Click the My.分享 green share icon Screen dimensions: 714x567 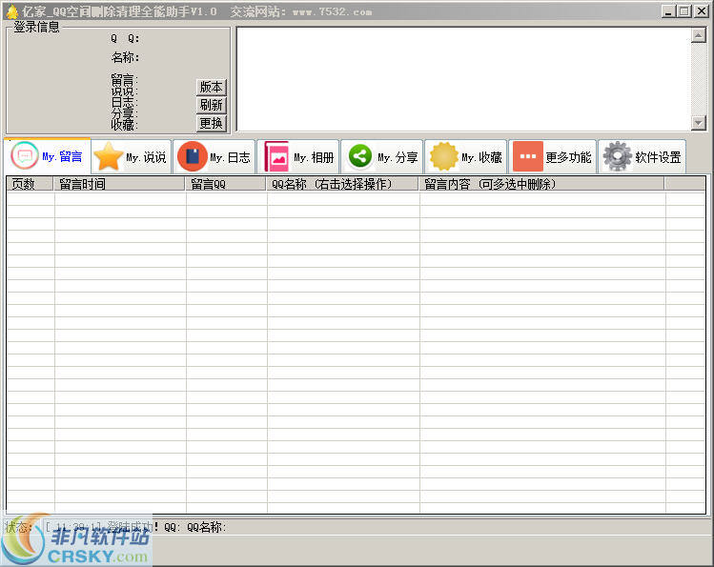pyautogui.click(x=359, y=156)
